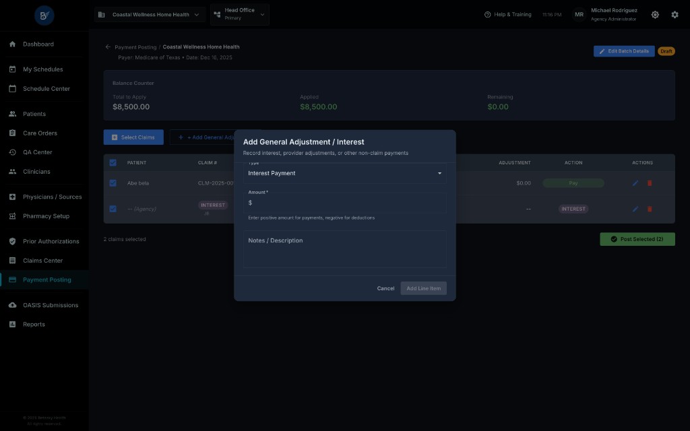Click the Claims Center icon
Viewport: 690px width, 431px height.
pyautogui.click(x=12, y=261)
